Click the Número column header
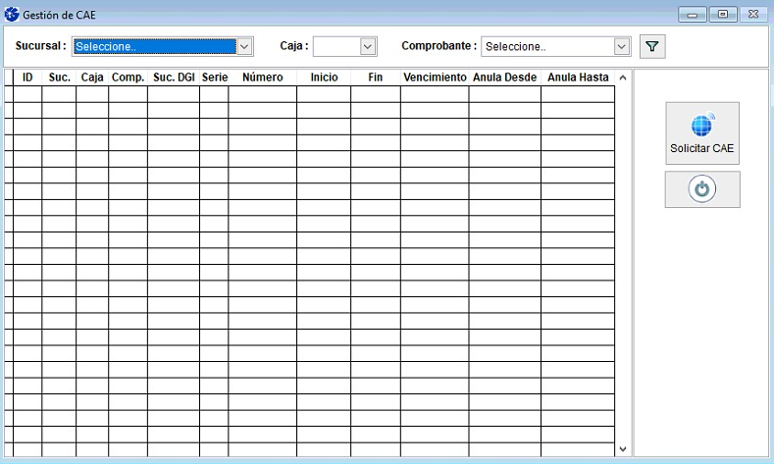This screenshot has height=464, width=774. pos(262,77)
